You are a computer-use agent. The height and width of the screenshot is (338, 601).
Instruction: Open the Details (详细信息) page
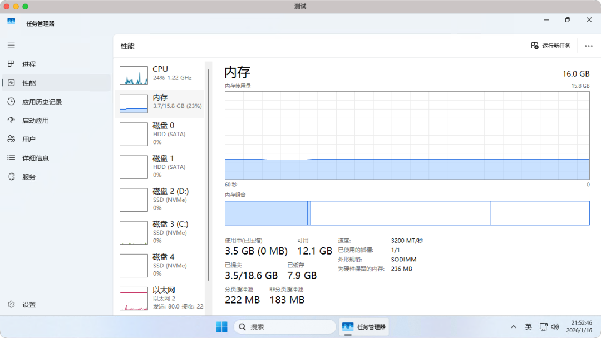[x=34, y=157]
